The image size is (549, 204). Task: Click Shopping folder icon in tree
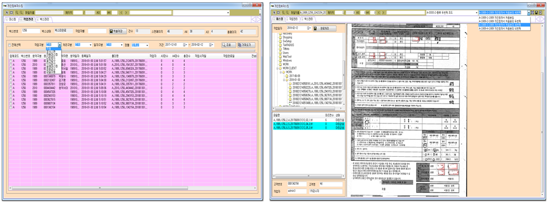280,37
